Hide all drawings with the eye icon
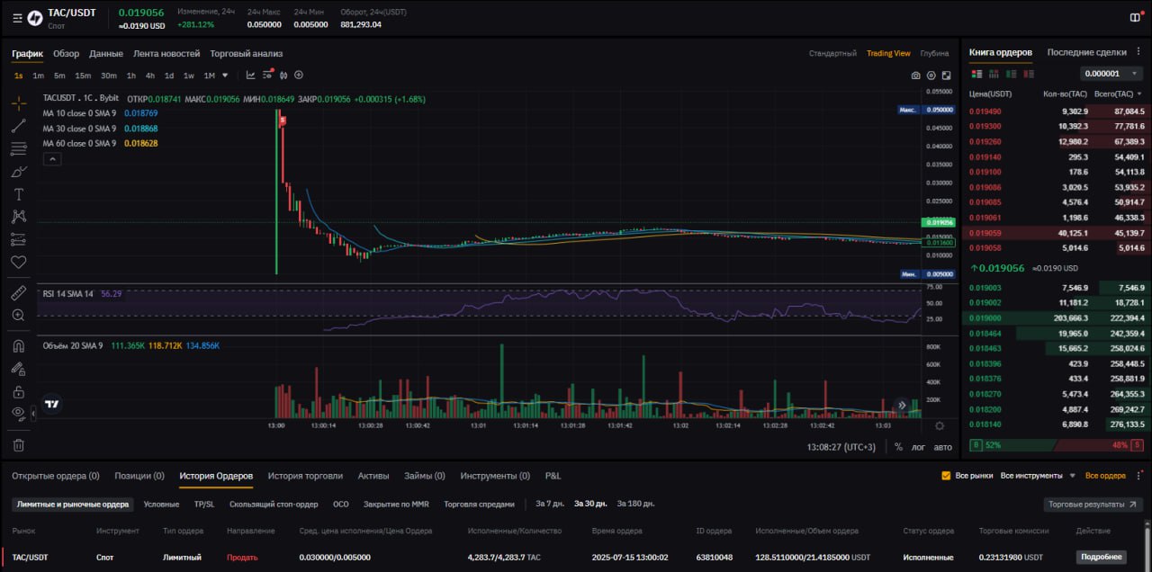This screenshot has width=1152, height=572. 18,414
